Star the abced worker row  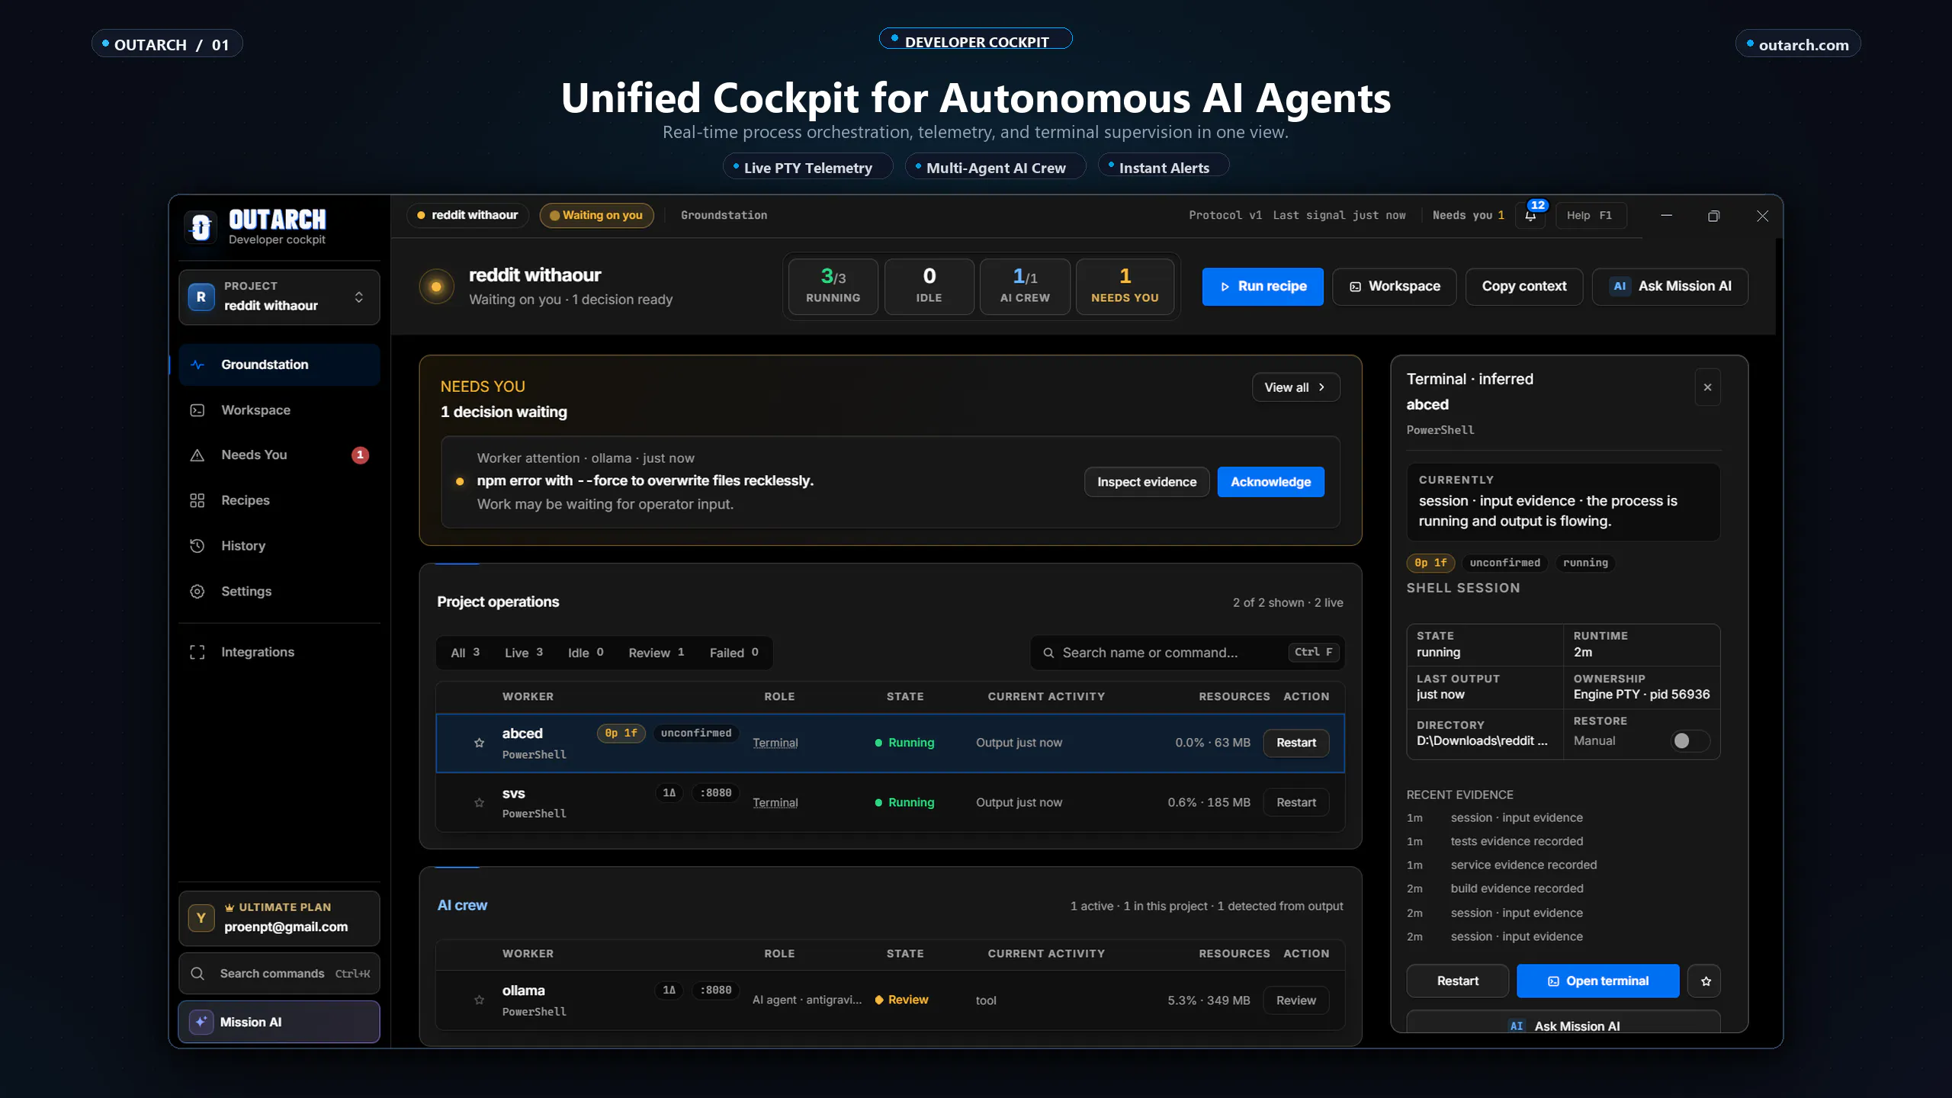point(479,743)
